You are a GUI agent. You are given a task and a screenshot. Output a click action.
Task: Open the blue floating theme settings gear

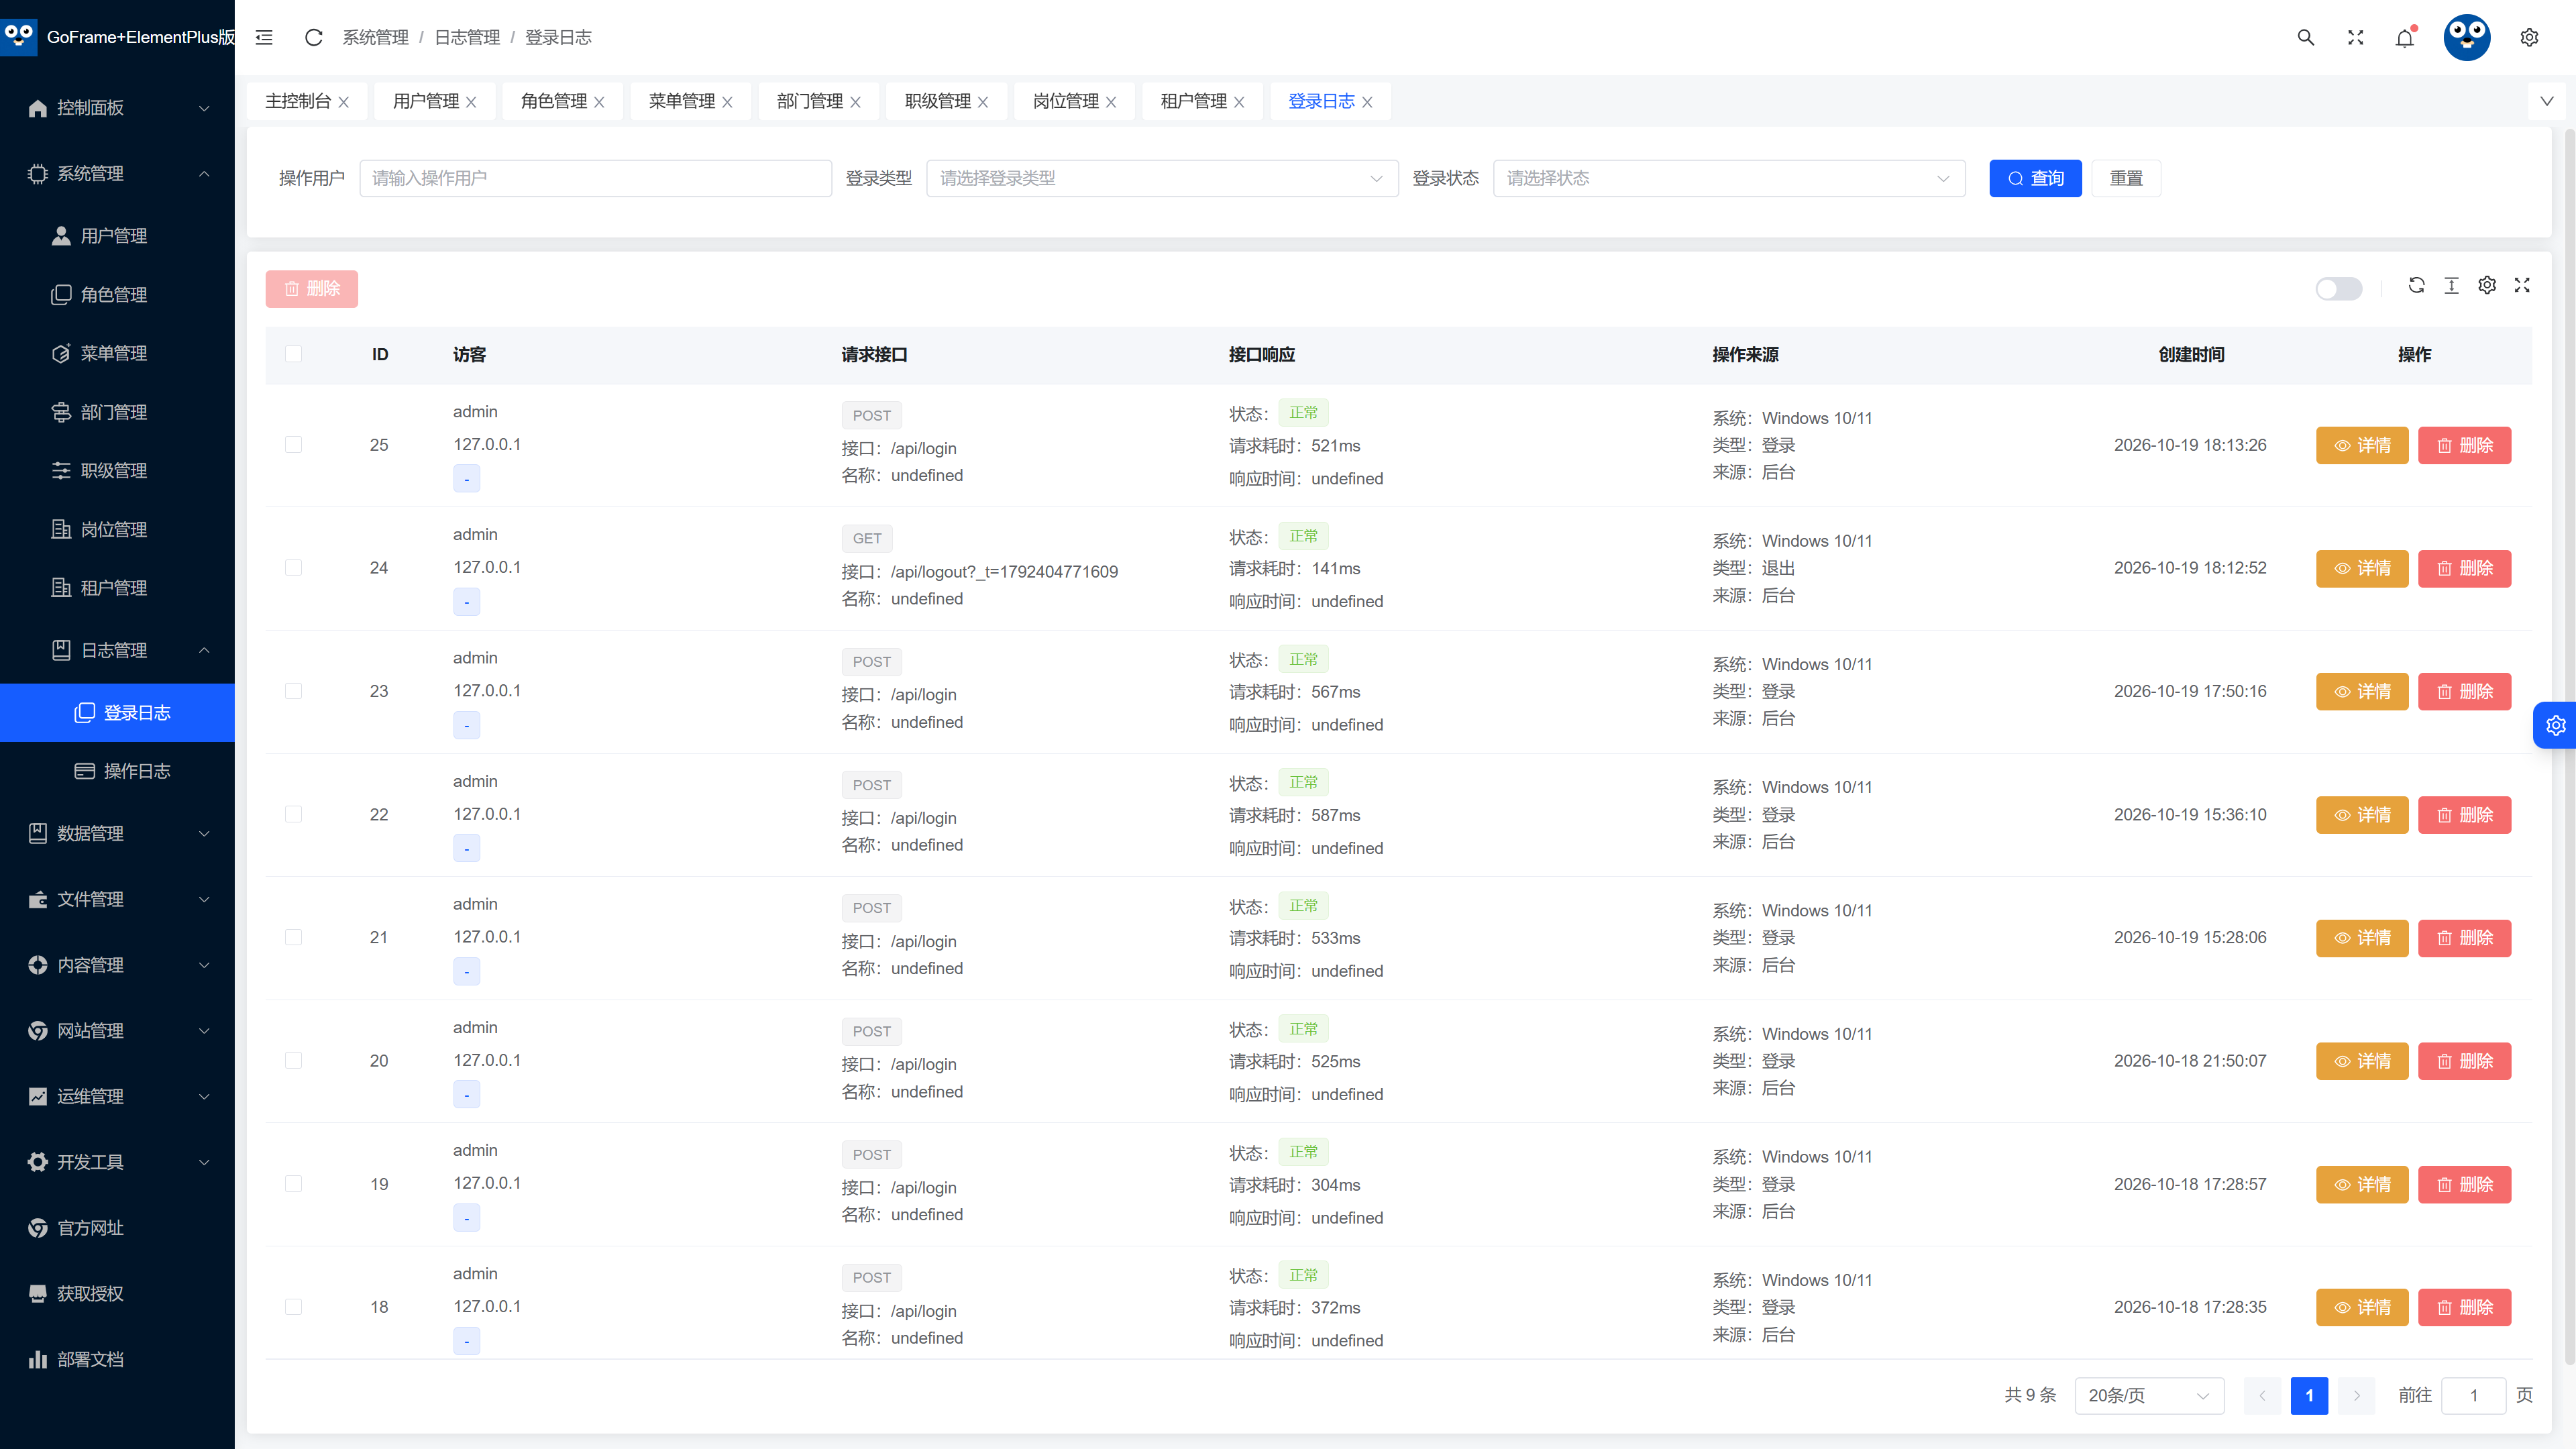[x=2555, y=725]
